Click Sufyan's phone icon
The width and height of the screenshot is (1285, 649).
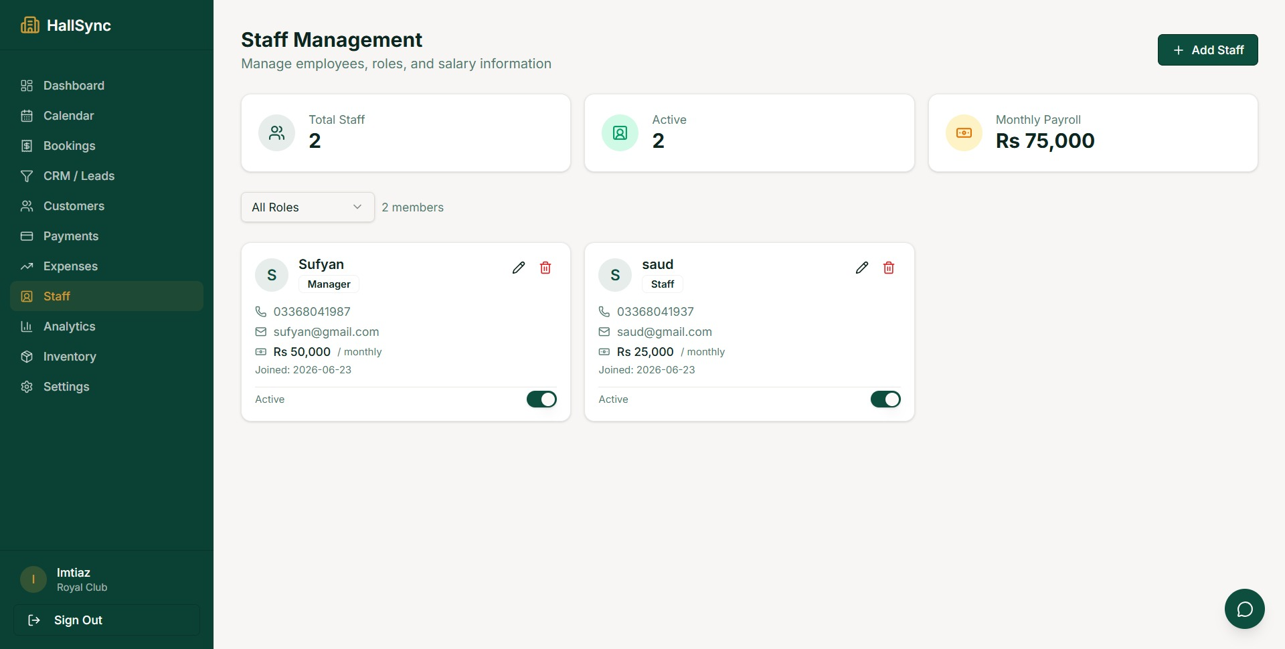tap(261, 312)
